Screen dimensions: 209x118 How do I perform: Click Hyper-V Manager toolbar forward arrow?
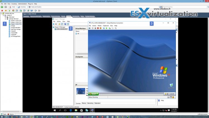pyautogui.click(x=56, y=24)
